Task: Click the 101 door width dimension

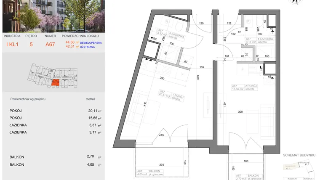Action: click(x=227, y=56)
